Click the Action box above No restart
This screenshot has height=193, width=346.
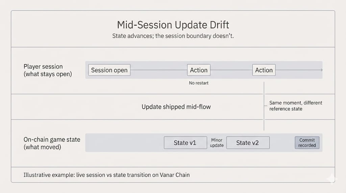pos(199,70)
